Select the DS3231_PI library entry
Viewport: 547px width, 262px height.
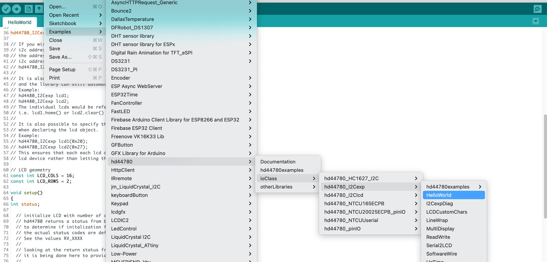pos(181,70)
